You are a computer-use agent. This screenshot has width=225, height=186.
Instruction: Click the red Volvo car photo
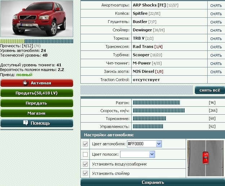[37, 19]
